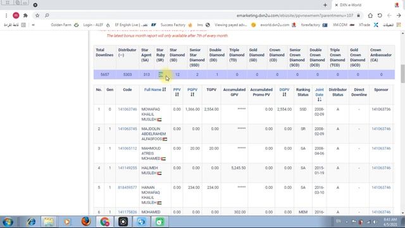
Task: Click Total Downlines value 5657
Action: click(104, 75)
